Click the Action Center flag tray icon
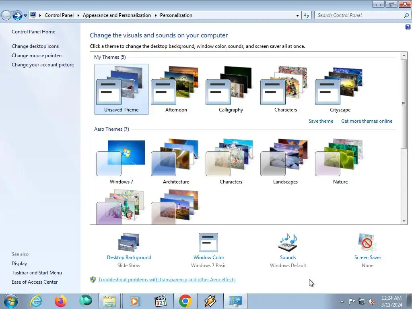 point(352,301)
